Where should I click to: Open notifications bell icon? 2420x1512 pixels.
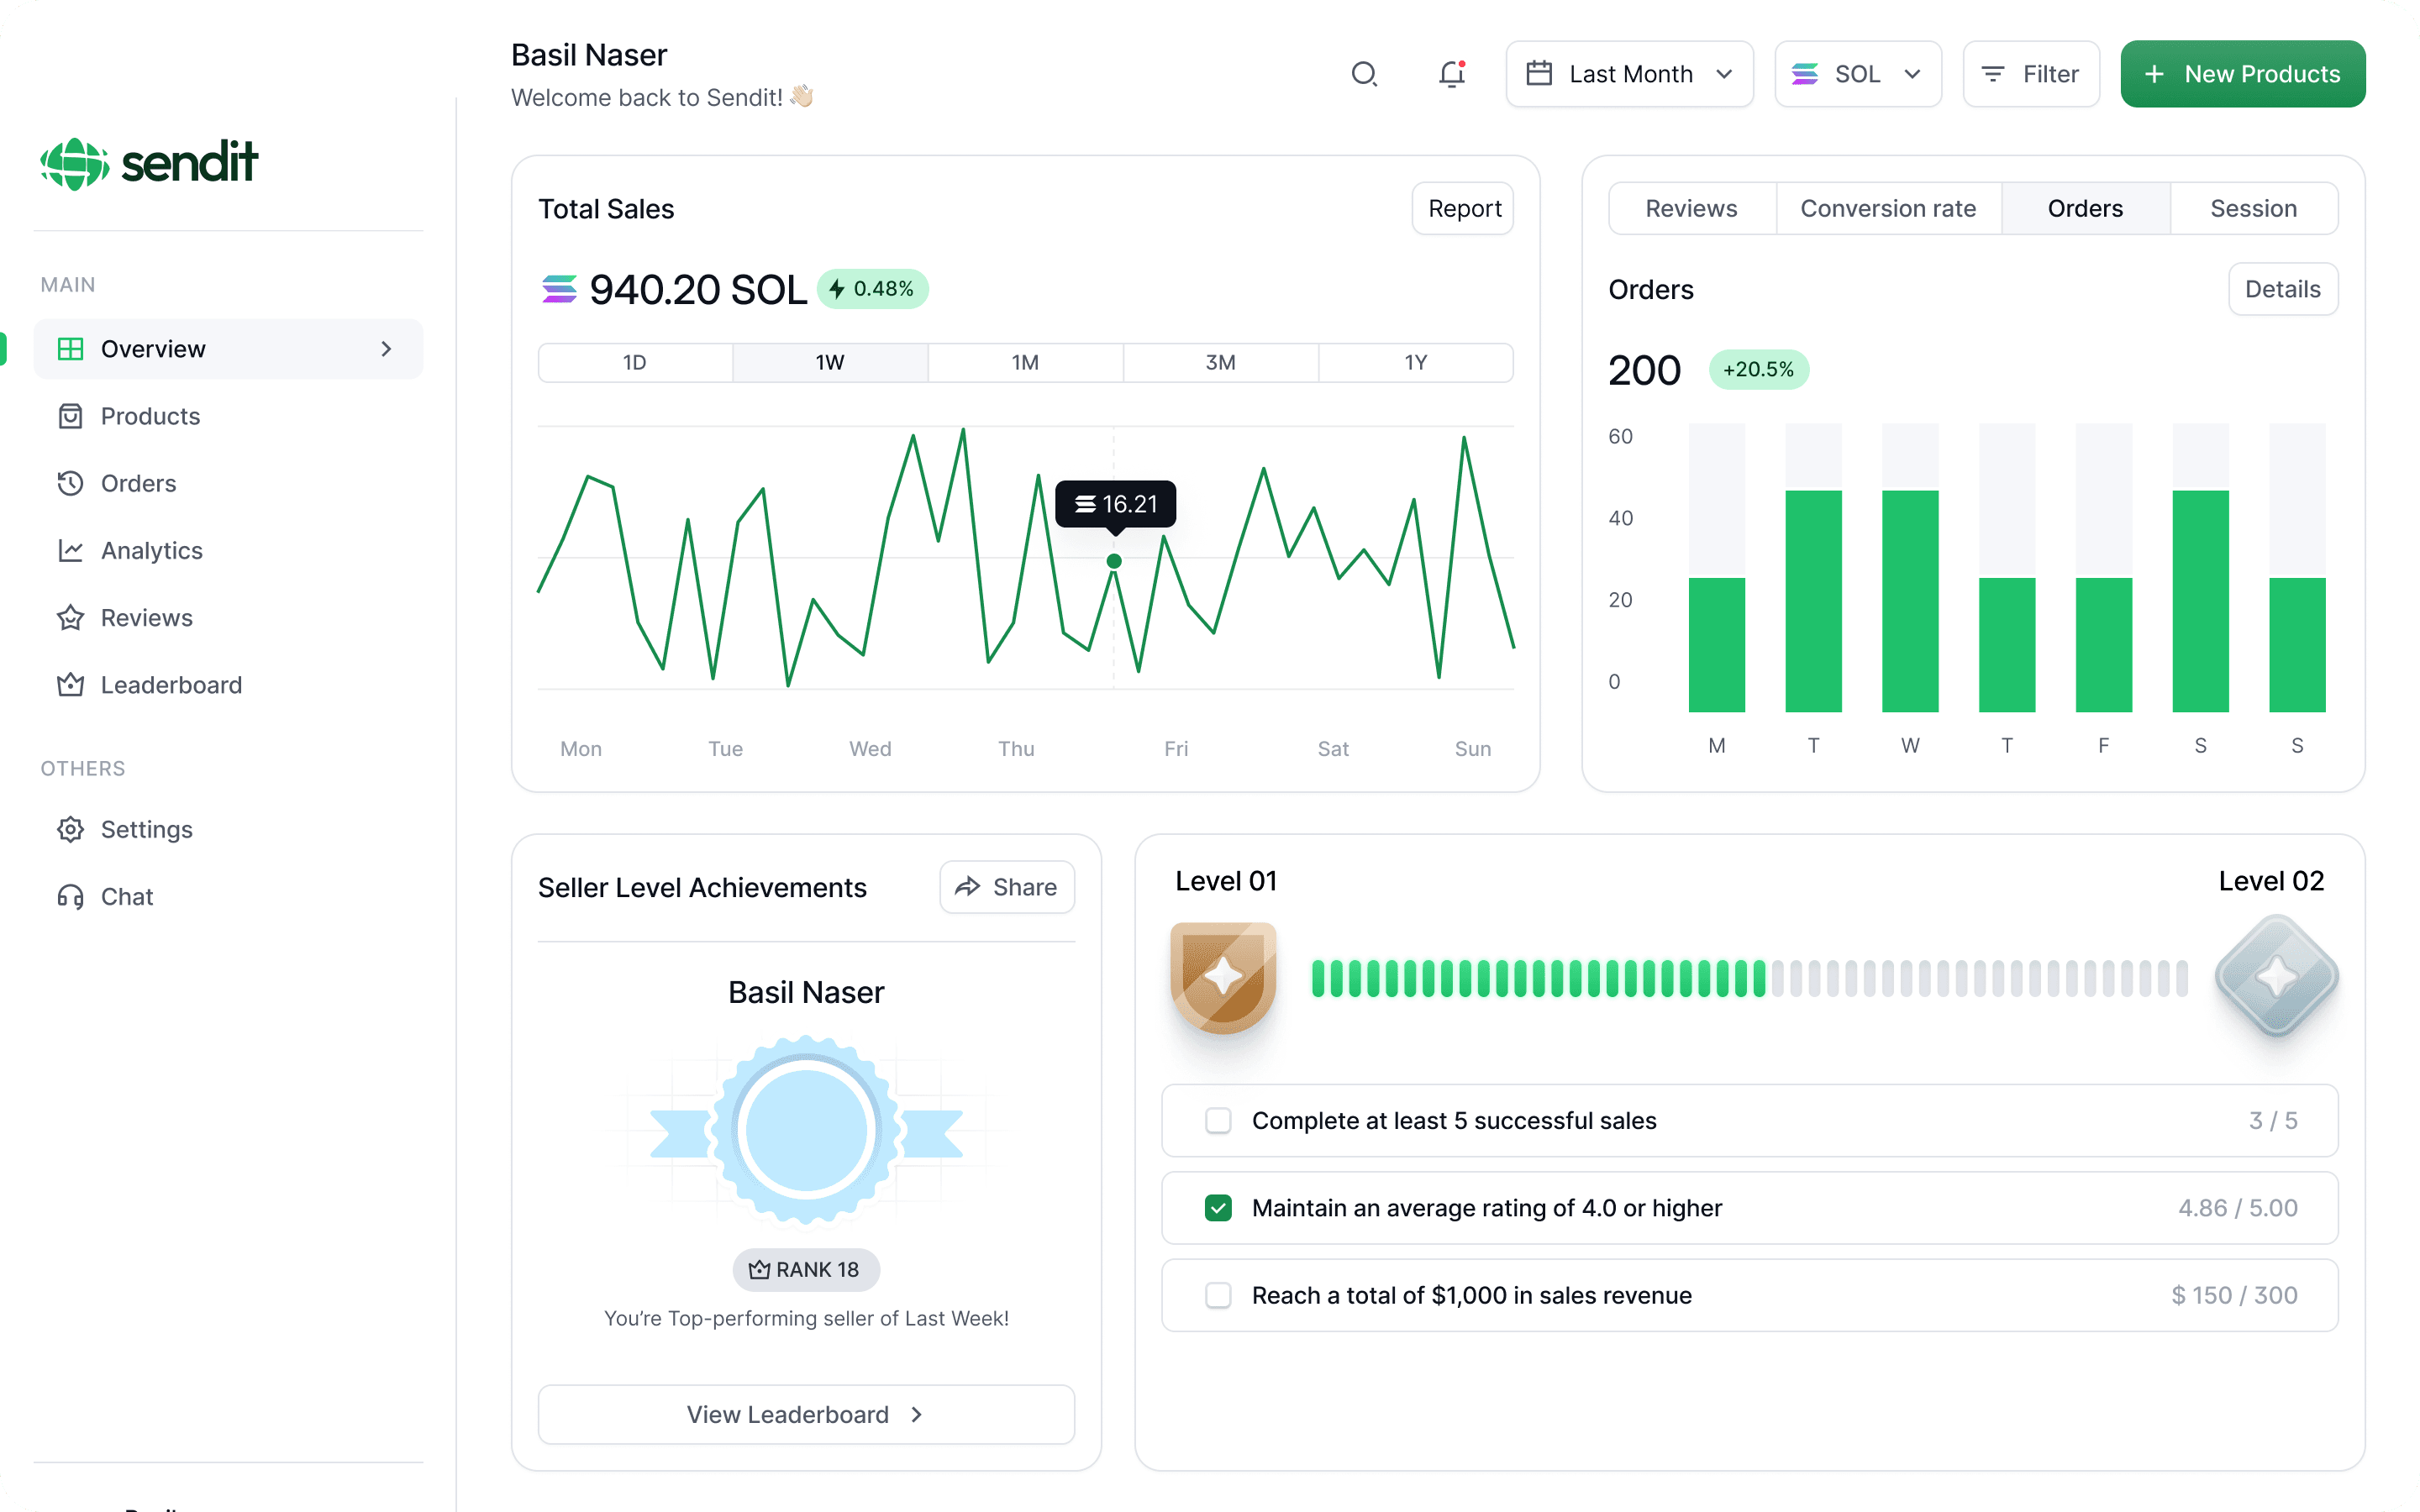1452,74
